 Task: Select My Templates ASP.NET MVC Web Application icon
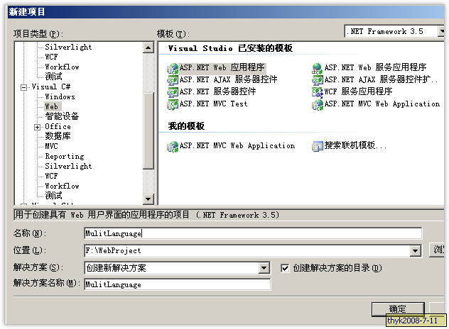173,146
